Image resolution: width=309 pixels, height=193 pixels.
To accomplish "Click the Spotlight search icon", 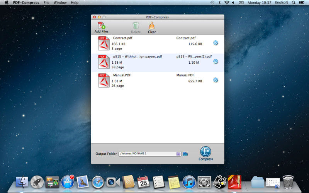I will point(294,3).
